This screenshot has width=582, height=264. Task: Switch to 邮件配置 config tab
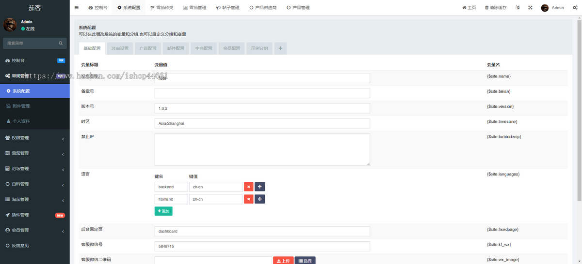click(176, 48)
